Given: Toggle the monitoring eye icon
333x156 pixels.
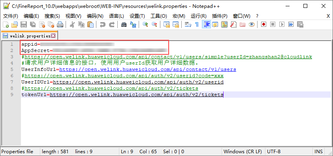Looking at the screenshot, I should coord(252,24).
